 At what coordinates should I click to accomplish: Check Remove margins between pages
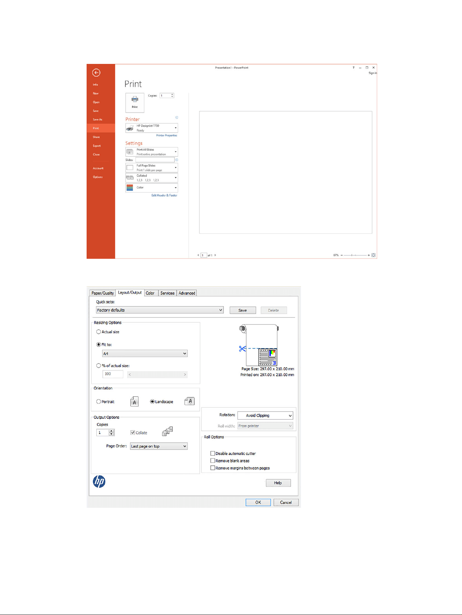pos(213,468)
